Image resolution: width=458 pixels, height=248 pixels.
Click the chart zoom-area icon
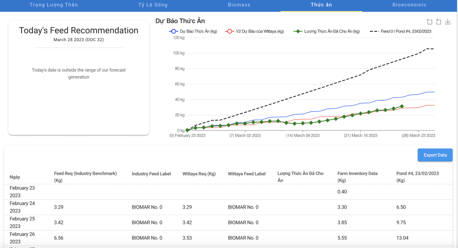coord(430,21)
